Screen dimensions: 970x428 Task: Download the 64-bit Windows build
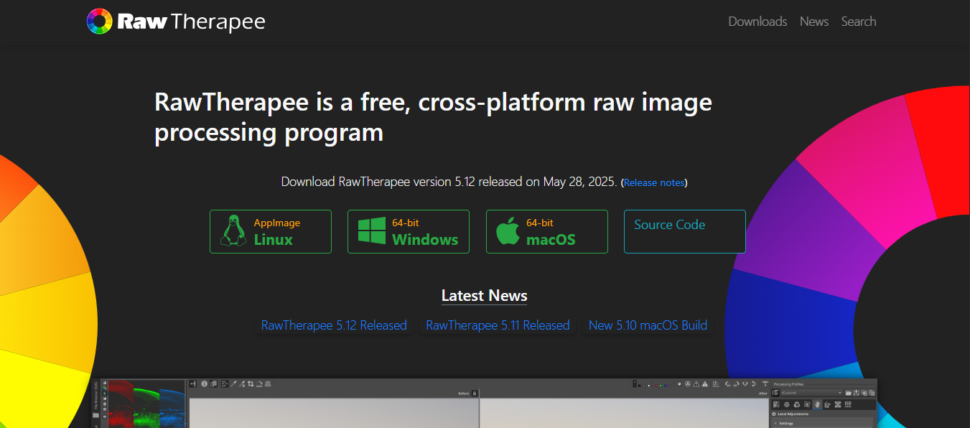pos(409,231)
